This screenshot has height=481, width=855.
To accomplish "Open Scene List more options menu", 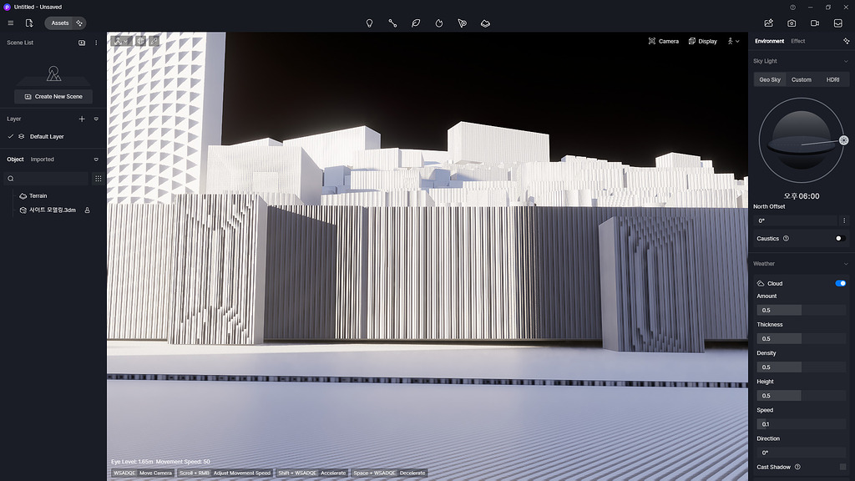I will [96, 43].
